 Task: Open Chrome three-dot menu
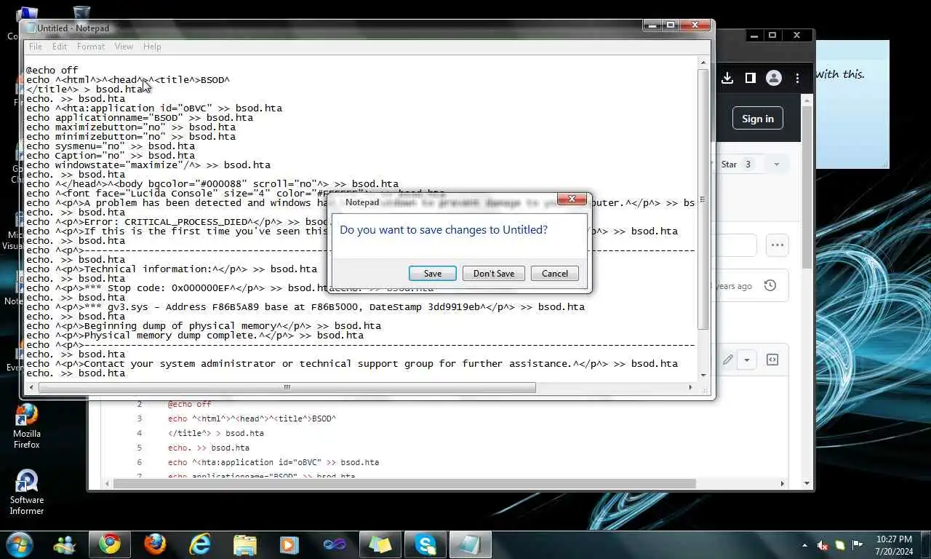pyautogui.click(x=797, y=78)
